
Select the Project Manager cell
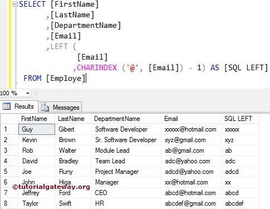[126, 172]
